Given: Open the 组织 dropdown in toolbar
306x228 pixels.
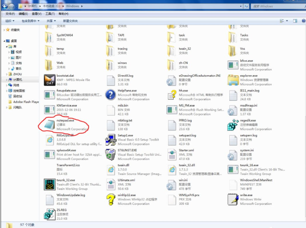Looking at the screenshot, I should (x=10, y=21).
